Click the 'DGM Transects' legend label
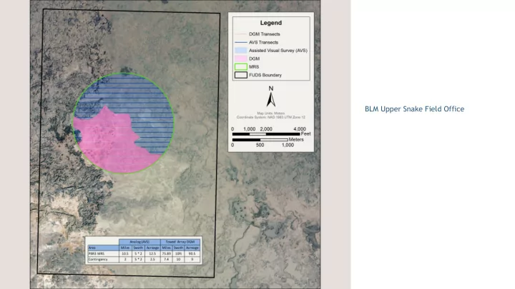Screen dimensions: 515x289 click(265, 34)
